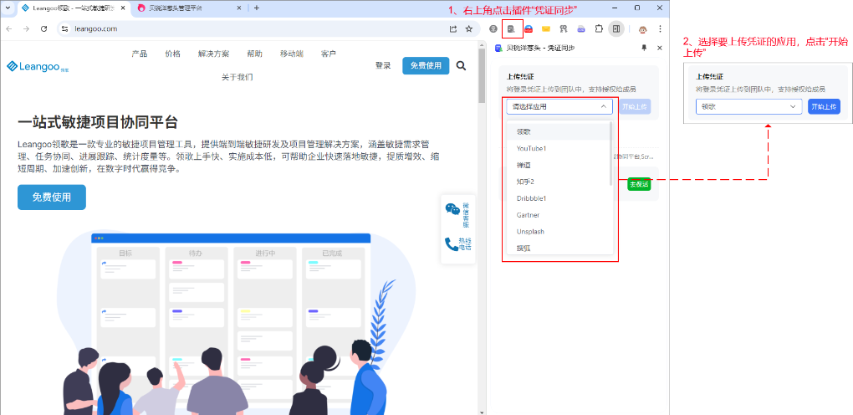Viewport: 853px width, 415px height.
Task: Go forward in browser history
Action: 26,28
